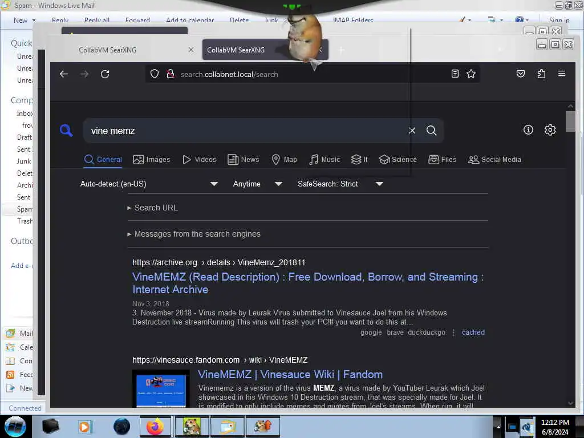
Task: Click the Firefox address bar URL
Action: 229,74
